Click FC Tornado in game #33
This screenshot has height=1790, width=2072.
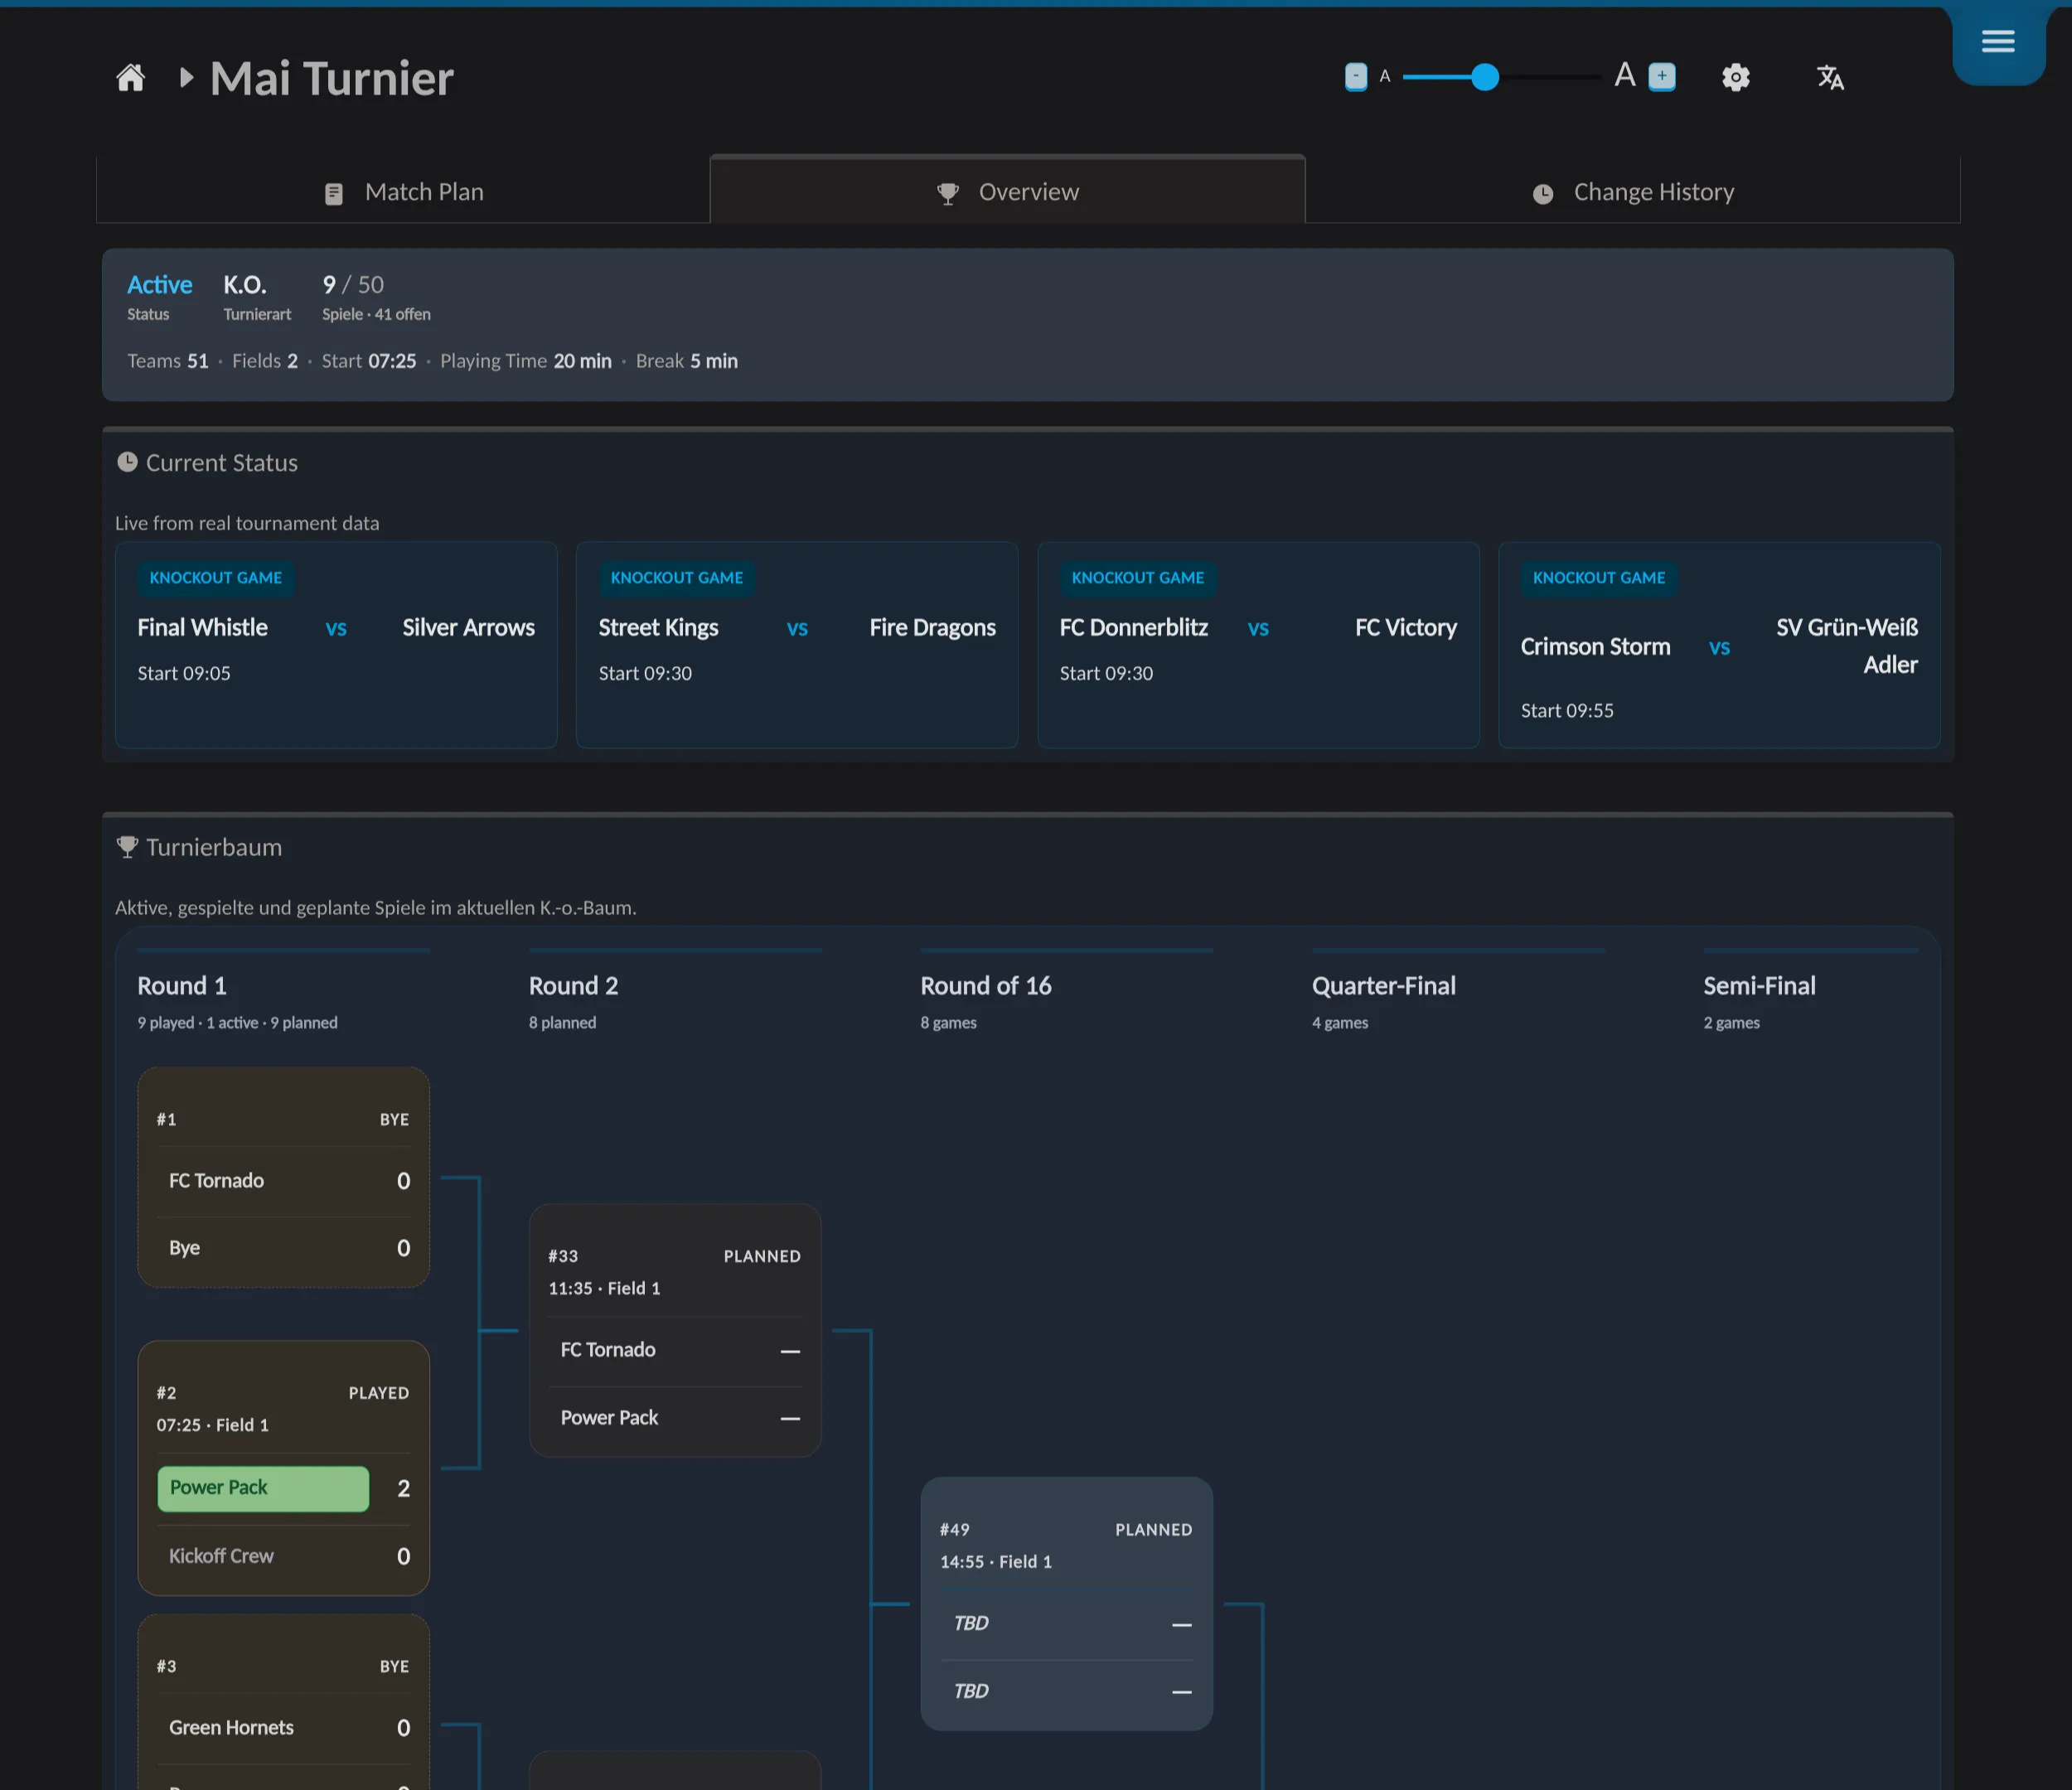click(608, 1350)
